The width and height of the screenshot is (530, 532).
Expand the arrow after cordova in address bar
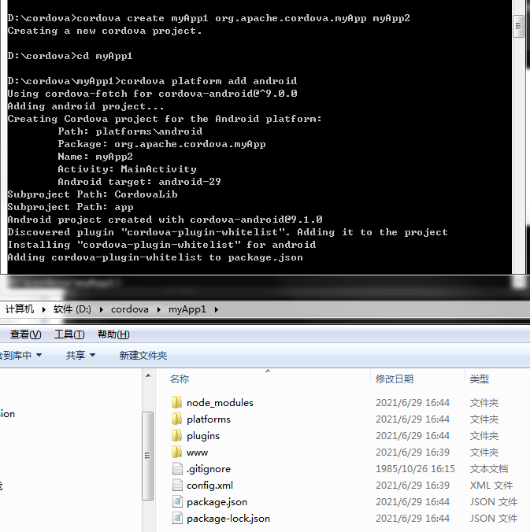pos(158,309)
